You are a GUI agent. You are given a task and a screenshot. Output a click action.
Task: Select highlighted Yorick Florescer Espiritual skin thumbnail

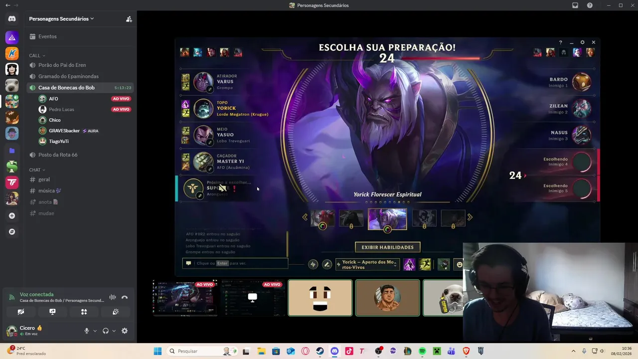pyautogui.click(x=387, y=219)
